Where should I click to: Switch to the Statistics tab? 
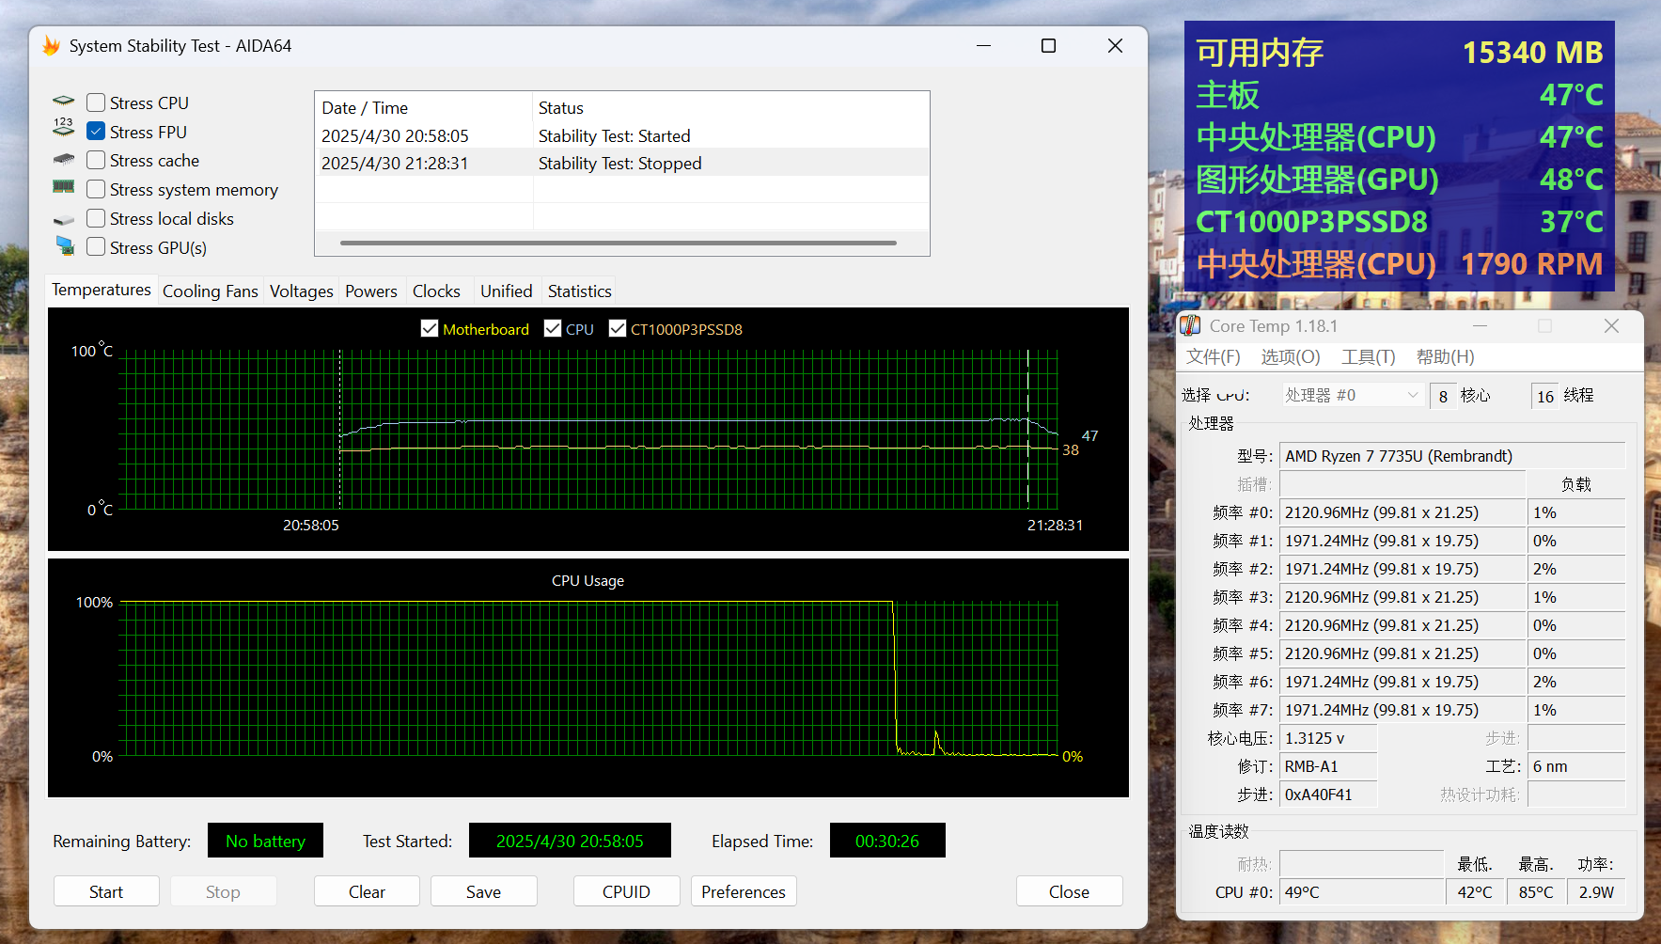tap(580, 291)
